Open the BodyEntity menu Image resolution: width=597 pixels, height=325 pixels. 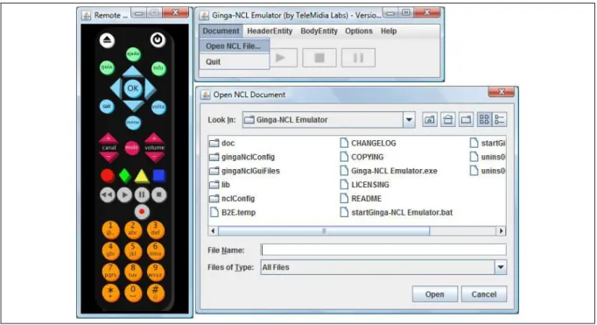(x=319, y=31)
